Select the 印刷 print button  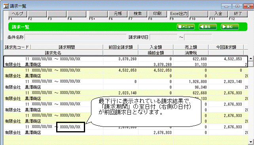157,14
